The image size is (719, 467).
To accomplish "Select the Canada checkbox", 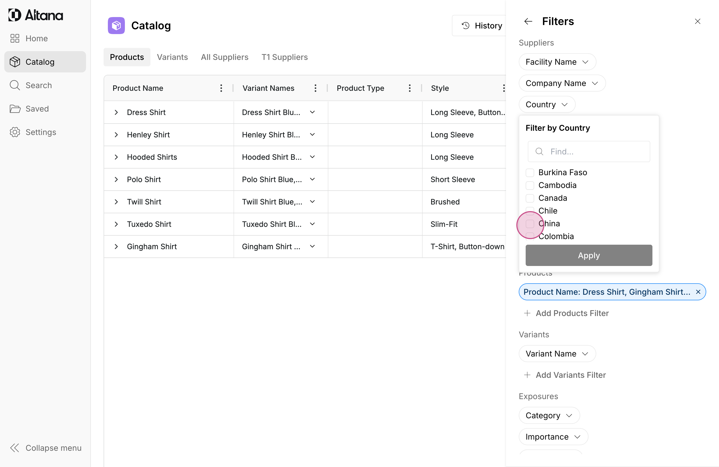I will 530,198.
